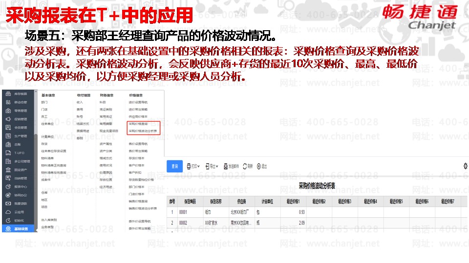Viewport: 469px width, 263px height.
Task: Click the 报表中心 pie chart icon
Action: point(8,187)
